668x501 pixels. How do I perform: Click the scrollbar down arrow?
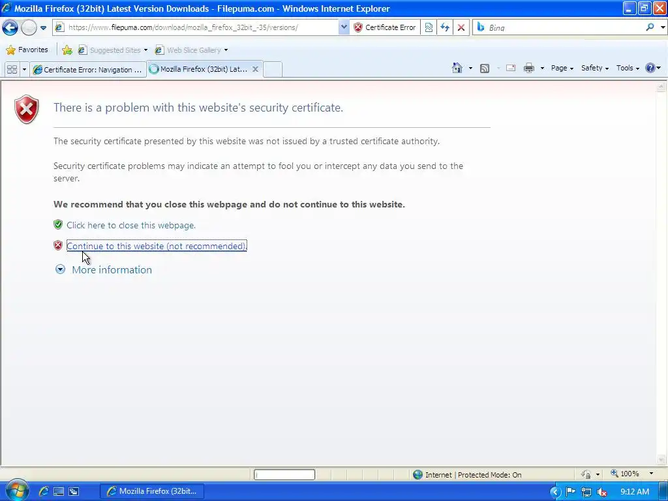661,460
